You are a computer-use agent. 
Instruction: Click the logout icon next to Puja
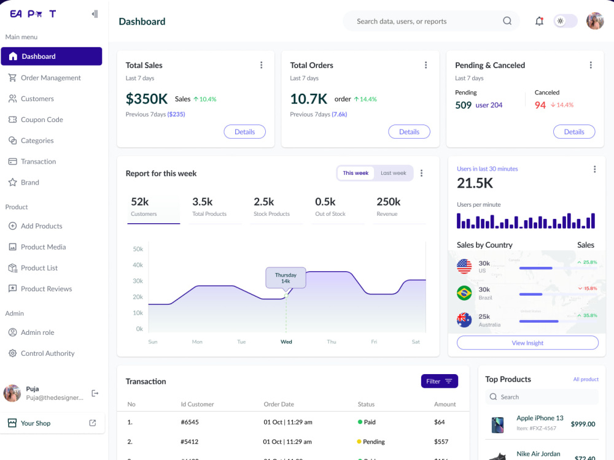[95, 393]
